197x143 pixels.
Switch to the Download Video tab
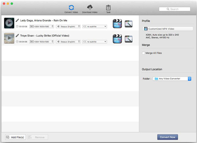(x=90, y=9)
